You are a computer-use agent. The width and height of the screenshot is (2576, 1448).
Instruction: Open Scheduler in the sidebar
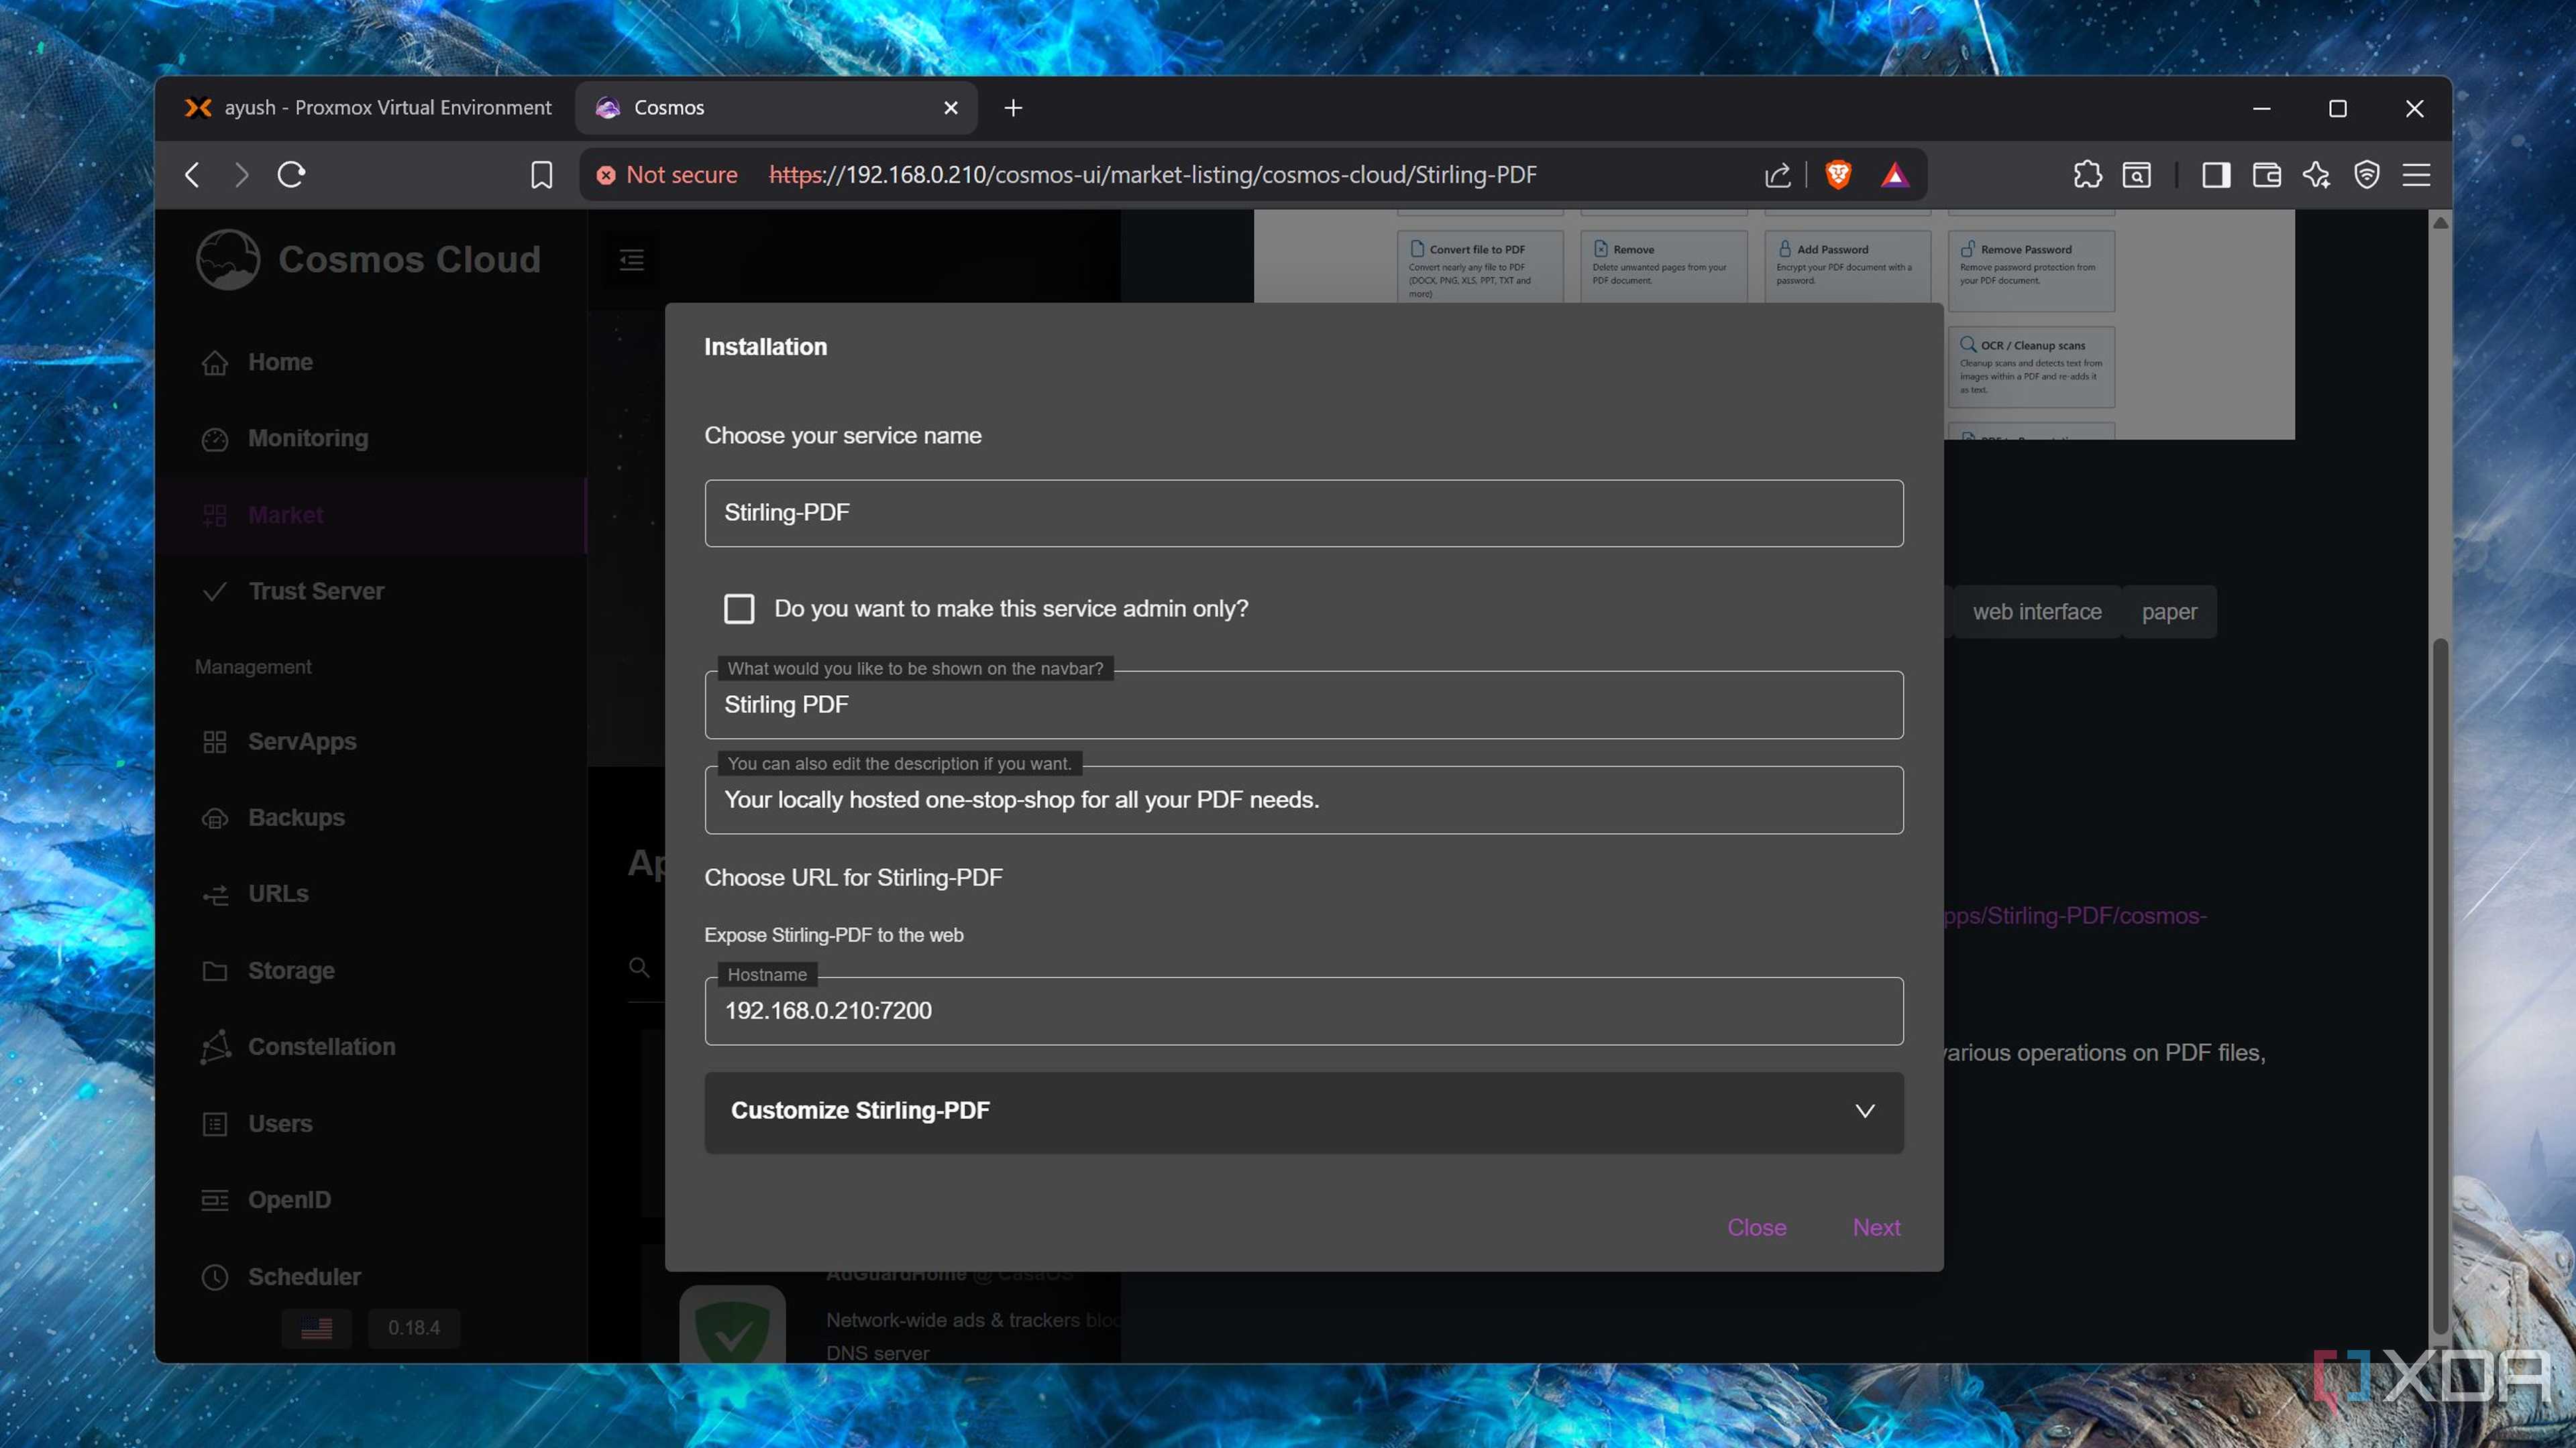370,1276
